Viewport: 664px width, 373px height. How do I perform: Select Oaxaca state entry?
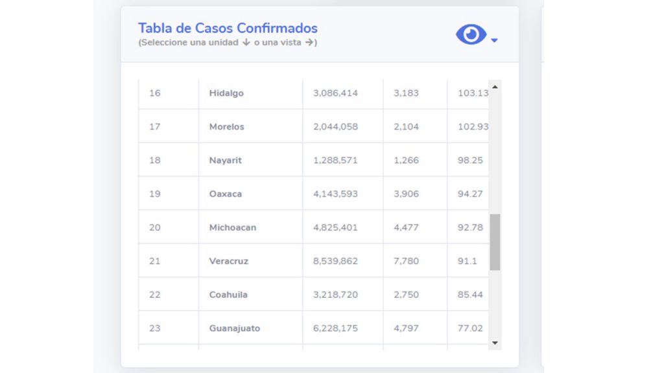[225, 194]
